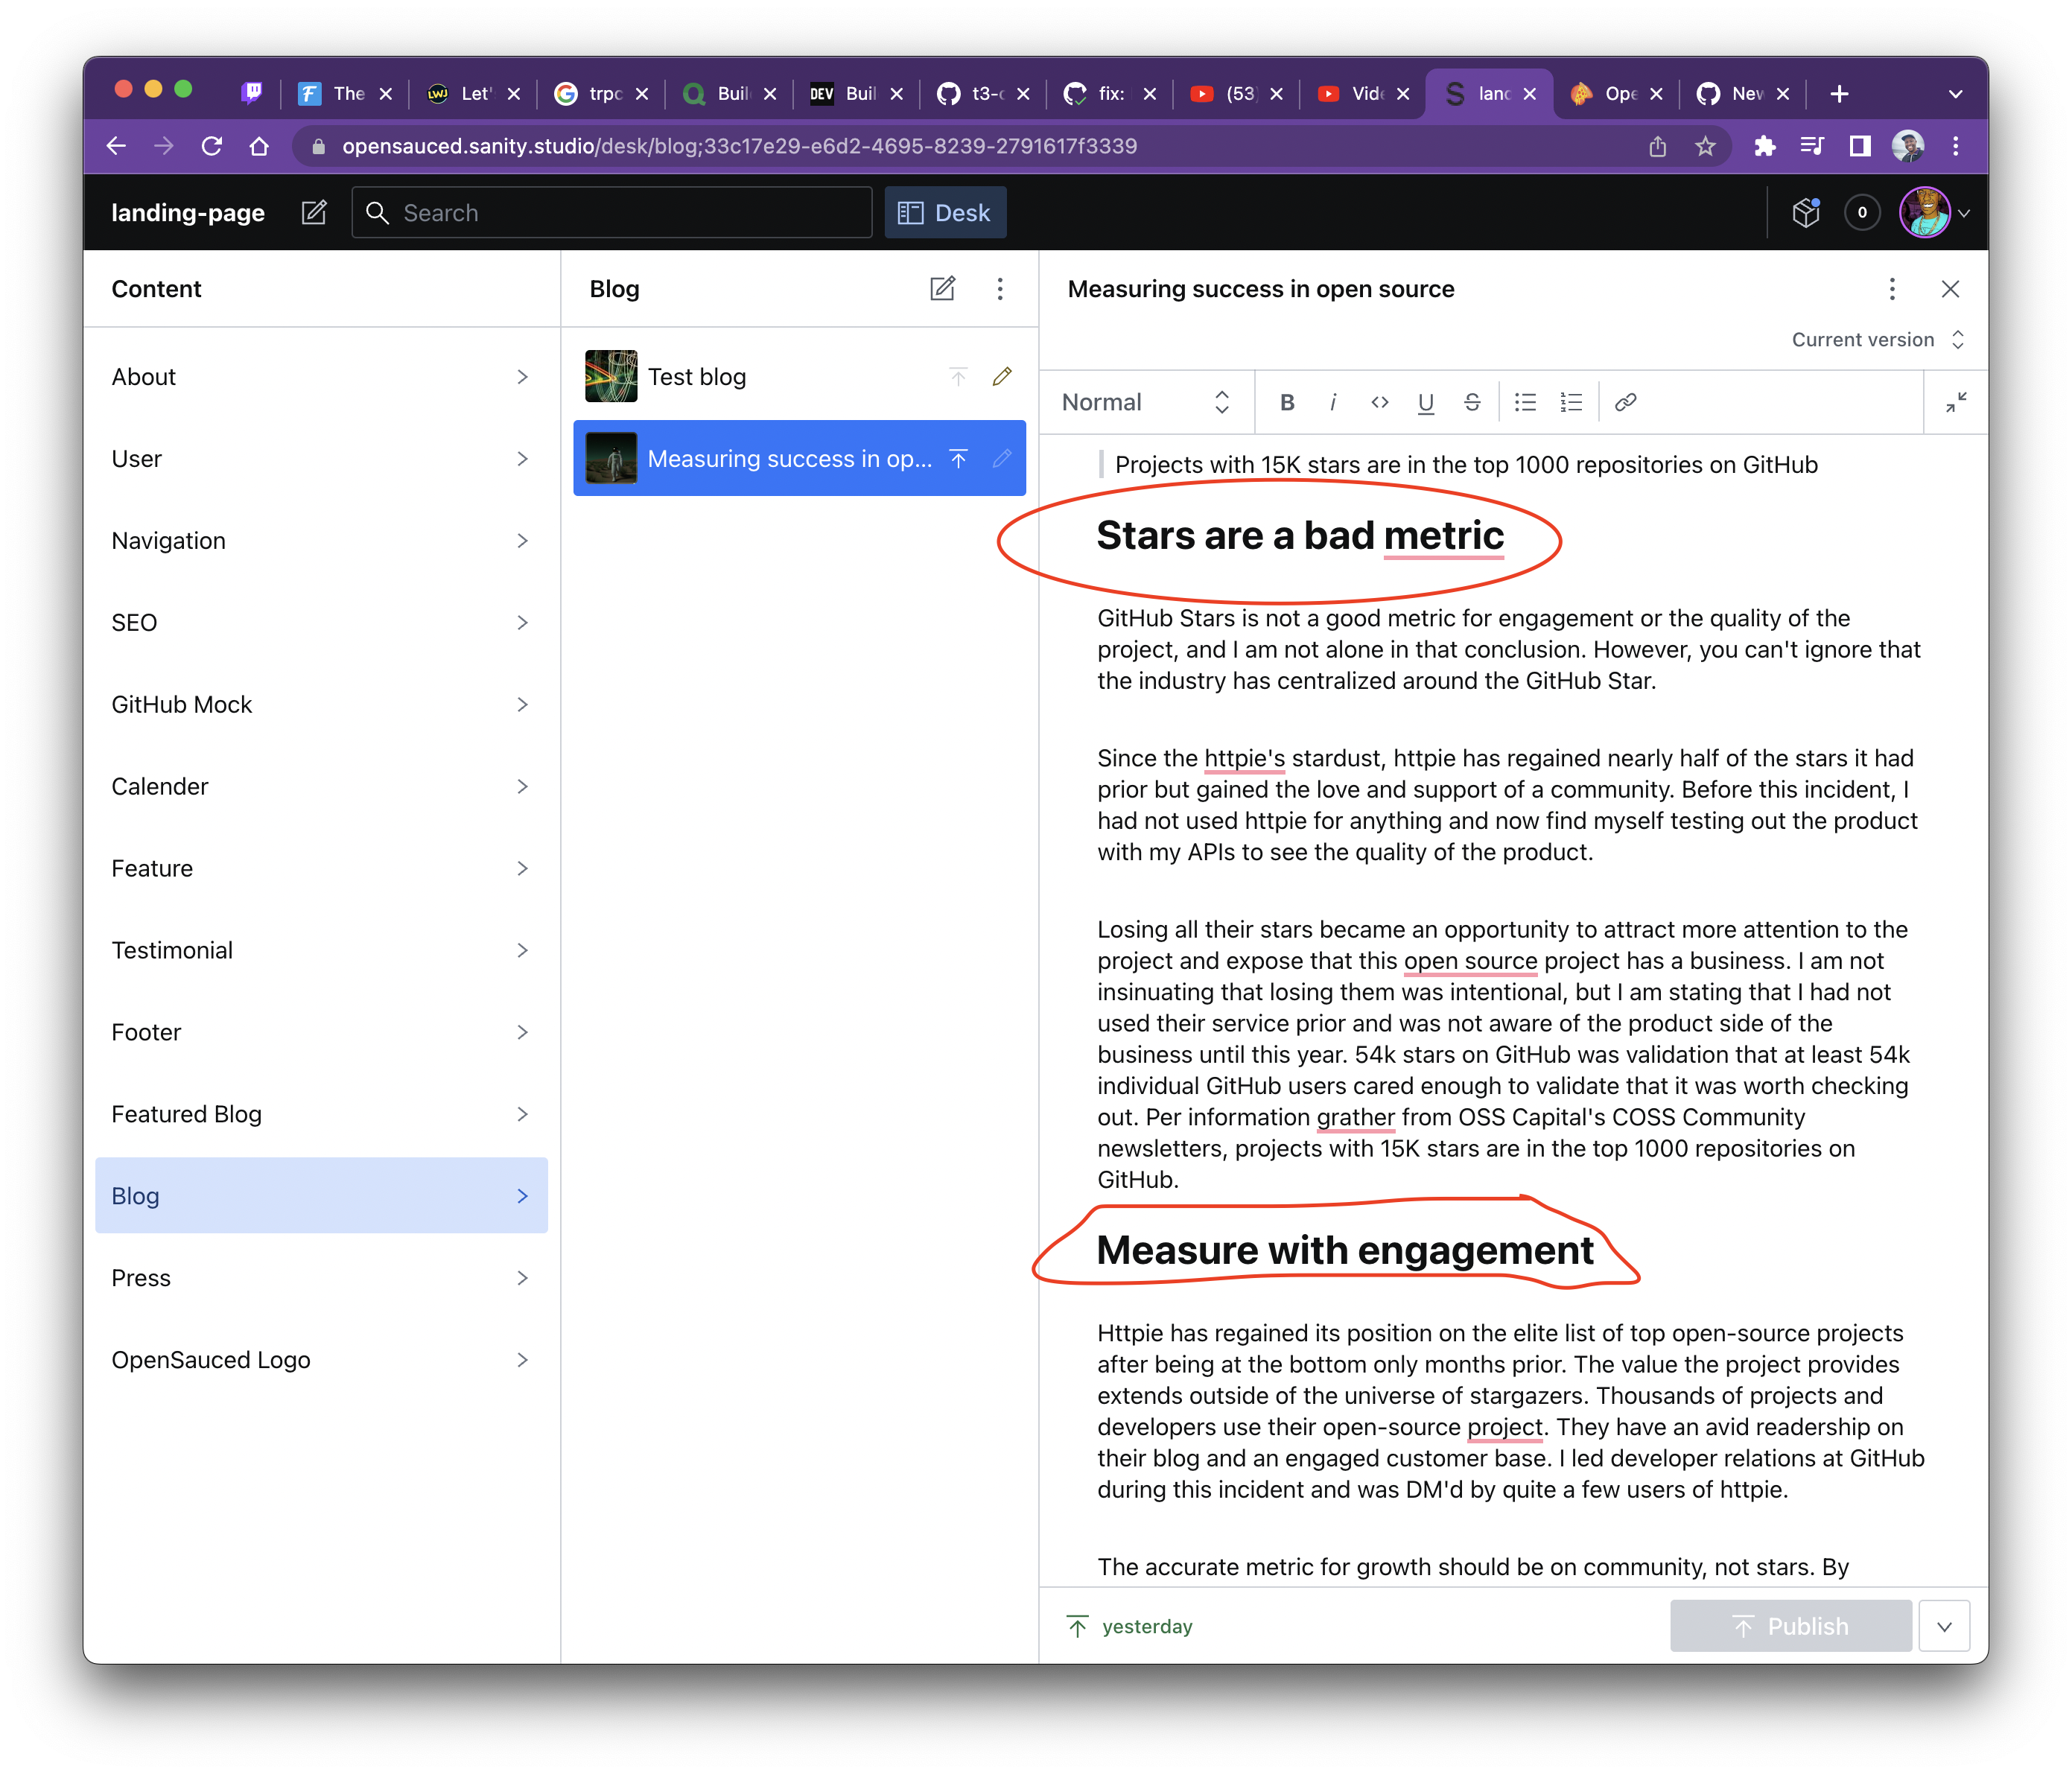
Task: Insert a bulleted list
Action: tap(1525, 402)
